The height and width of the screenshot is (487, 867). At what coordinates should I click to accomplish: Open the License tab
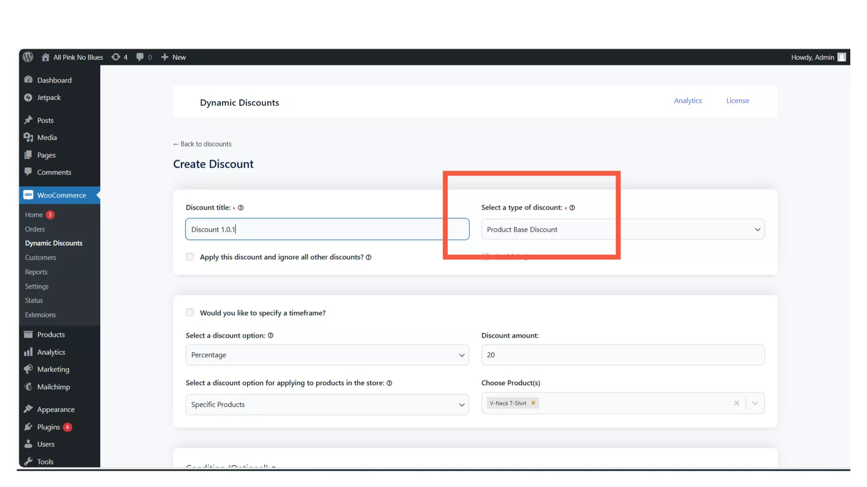(x=737, y=101)
